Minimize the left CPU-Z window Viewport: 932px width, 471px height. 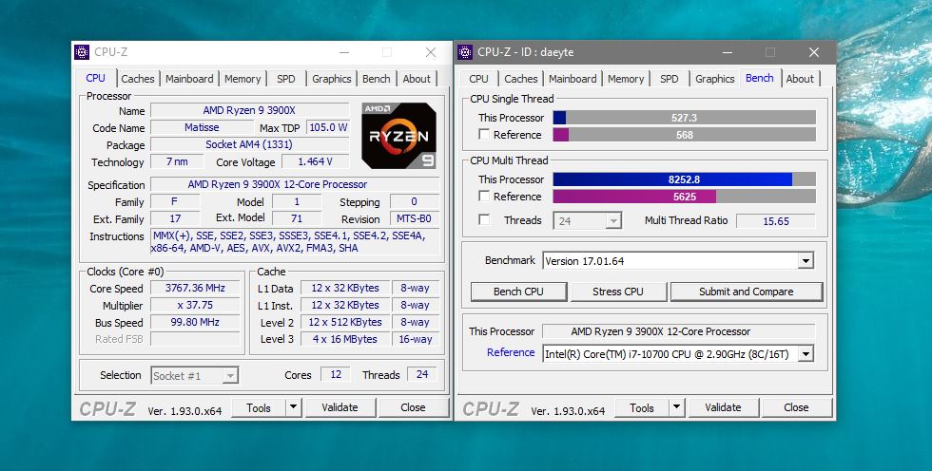click(344, 52)
